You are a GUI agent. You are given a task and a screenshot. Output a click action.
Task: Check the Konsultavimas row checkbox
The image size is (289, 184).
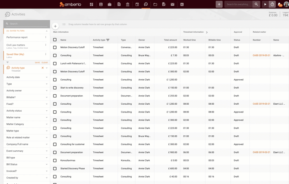pos(55,160)
